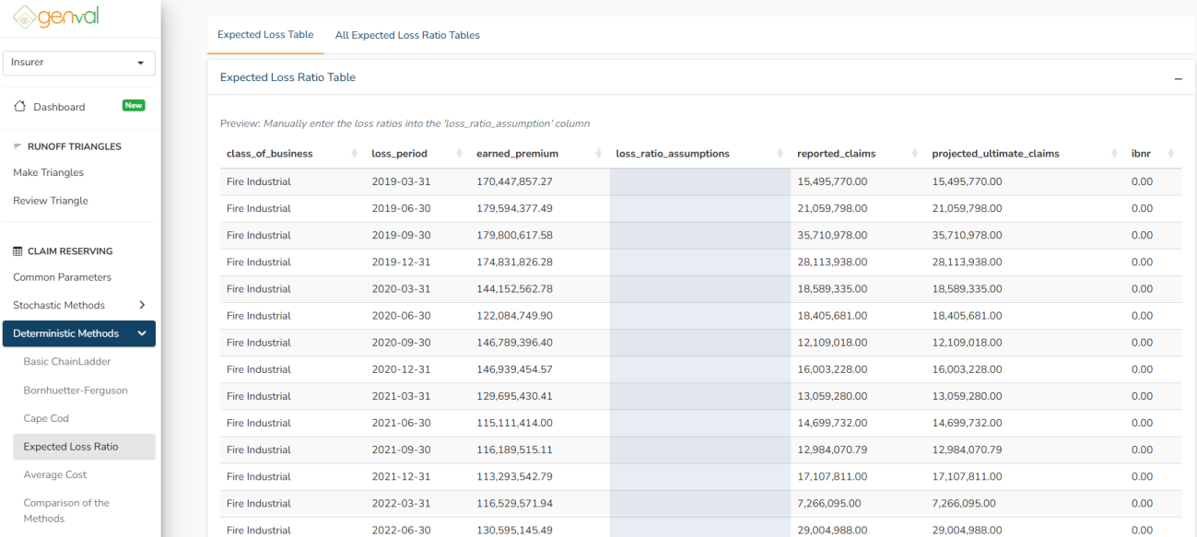Open Comparison of the Methods page
The width and height of the screenshot is (1197, 537).
point(66,510)
